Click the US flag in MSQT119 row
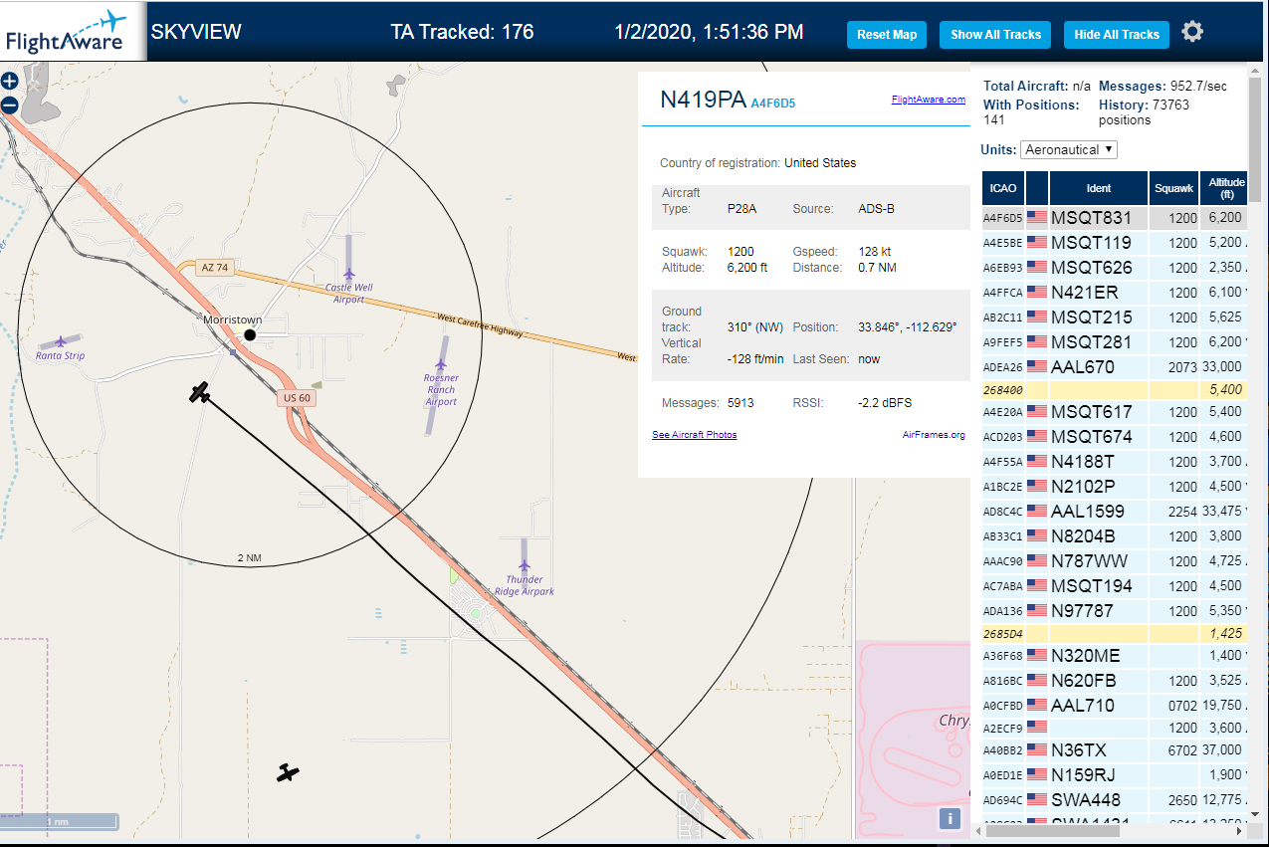This screenshot has height=847, width=1269. (x=1037, y=242)
